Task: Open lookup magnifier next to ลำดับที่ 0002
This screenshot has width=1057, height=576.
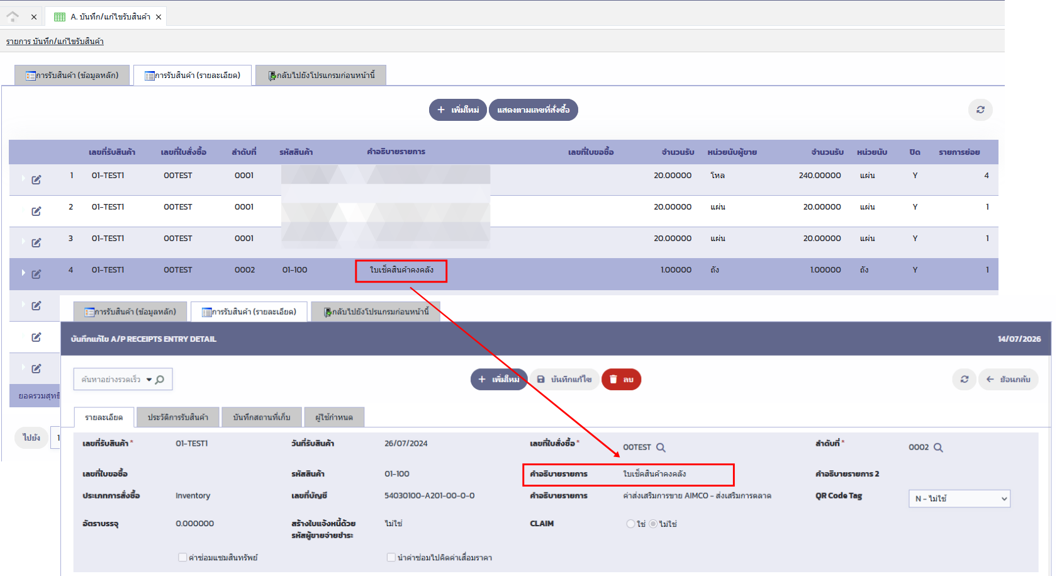Action: [x=938, y=448]
